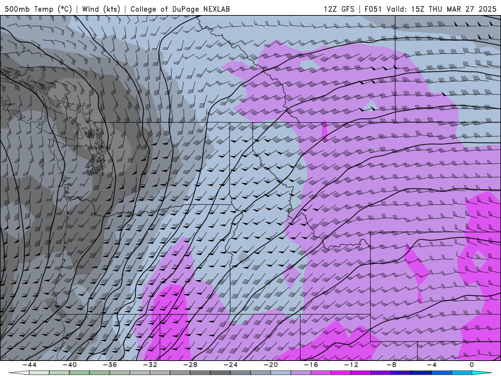
Task: Click the 0 color scale label
Action: click(x=472, y=365)
